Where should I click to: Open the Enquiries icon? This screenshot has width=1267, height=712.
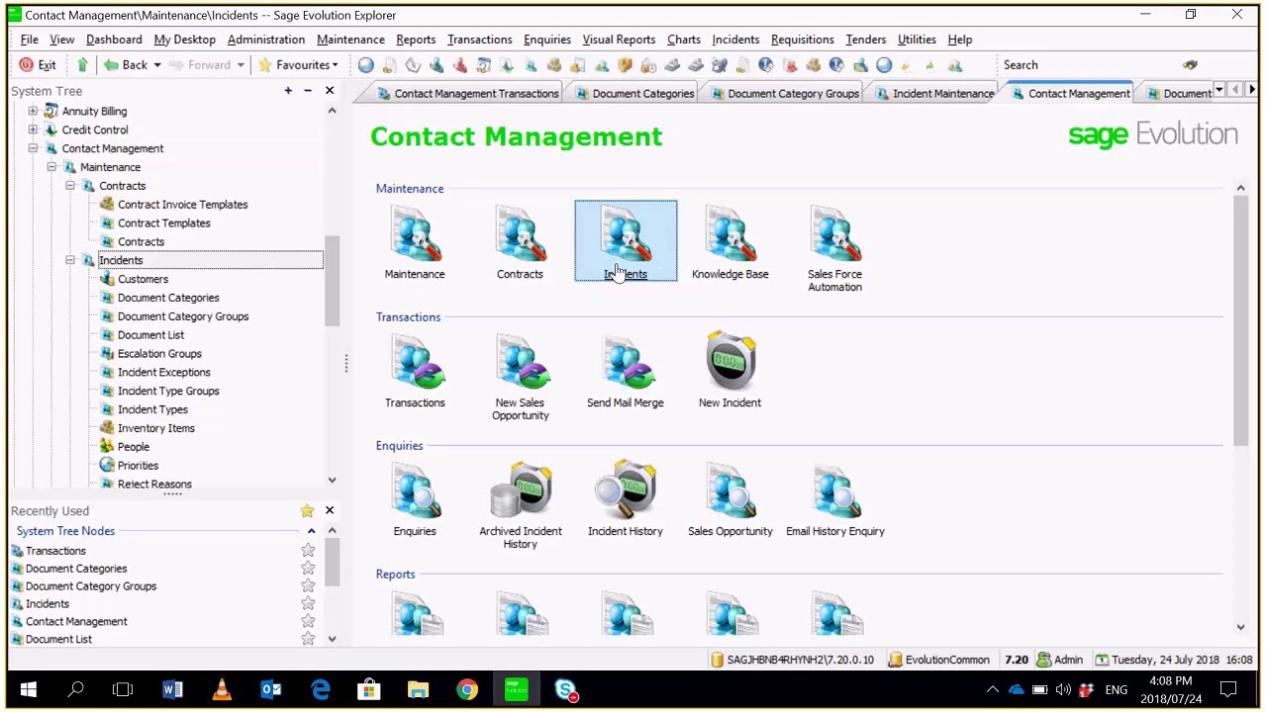[x=415, y=499]
